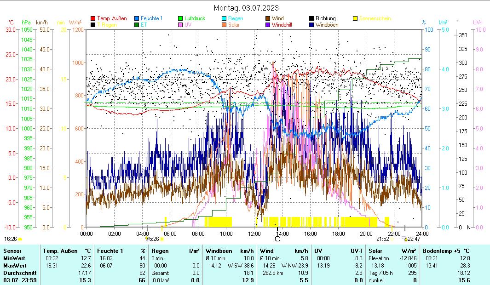Click the green Luftdruck legend square

point(180,18)
